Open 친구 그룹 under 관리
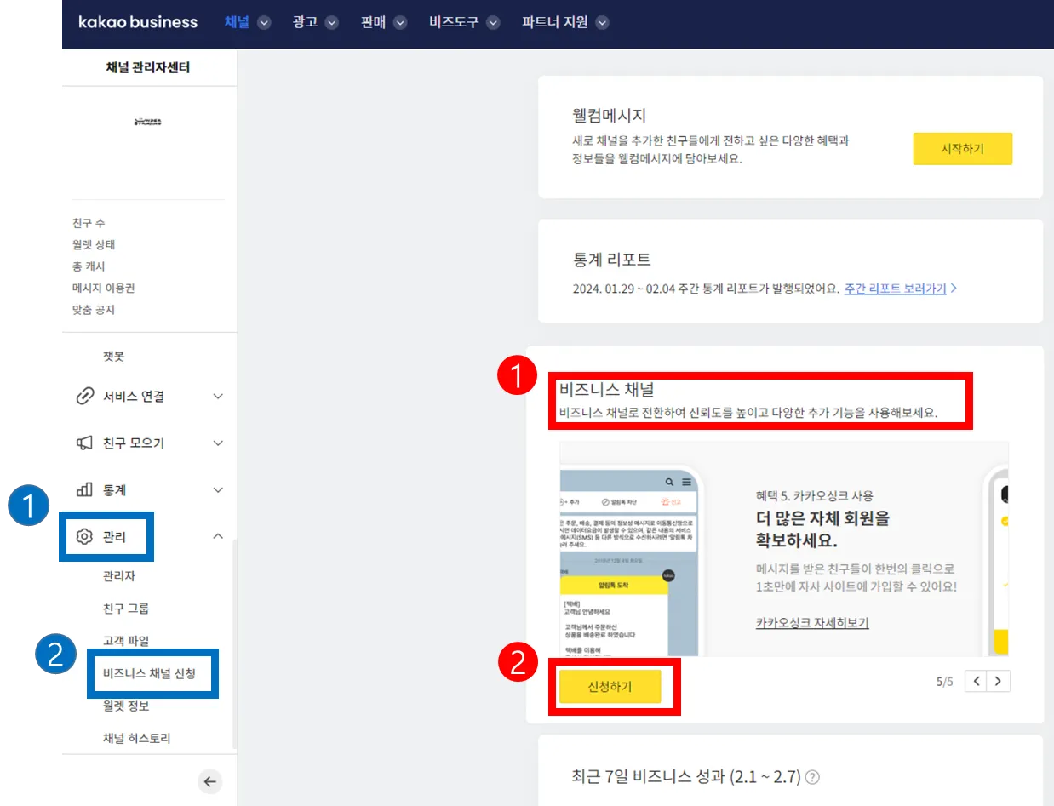The image size is (1054, 806). point(126,609)
